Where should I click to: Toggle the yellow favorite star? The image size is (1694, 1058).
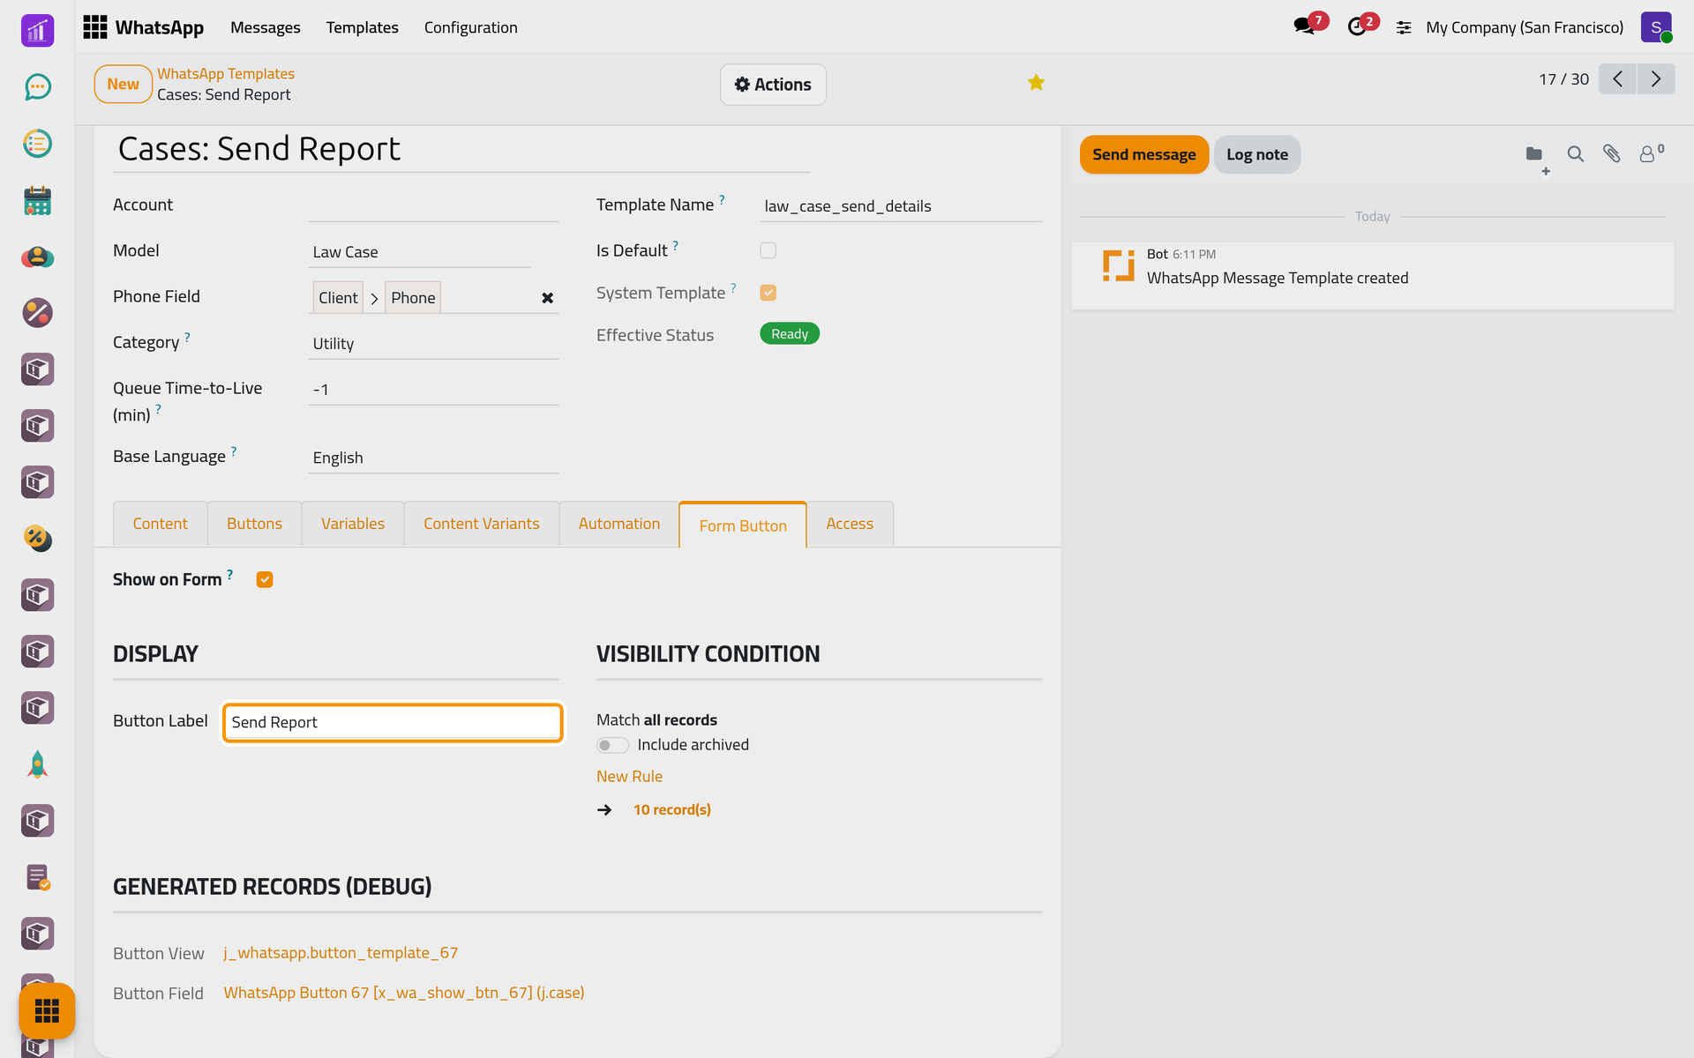(1036, 82)
